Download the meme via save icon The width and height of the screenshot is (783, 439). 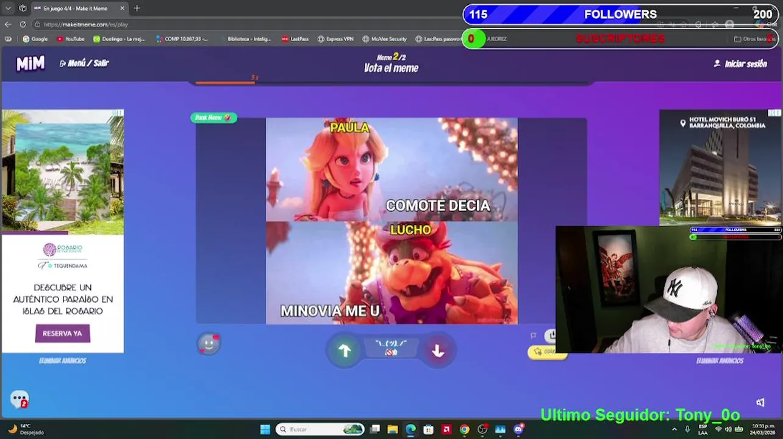coord(551,335)
